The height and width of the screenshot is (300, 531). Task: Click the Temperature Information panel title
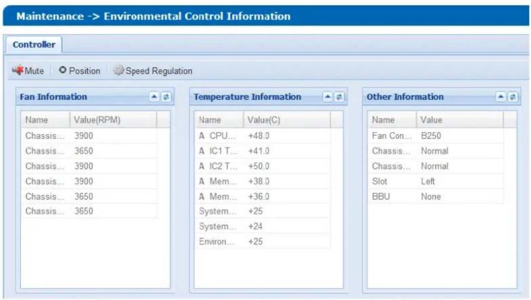247,97
